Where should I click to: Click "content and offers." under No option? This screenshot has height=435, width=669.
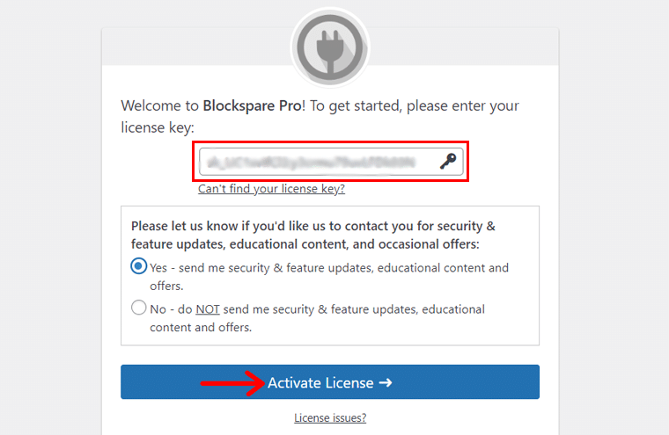201,327
